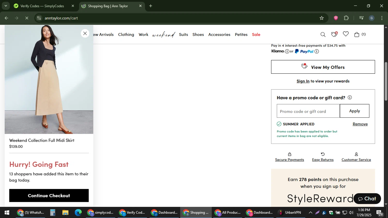Viewport: 388px width, 218px height.
Task: Close the Shopping Bag Ann Taylor tab
Action: 140,6
